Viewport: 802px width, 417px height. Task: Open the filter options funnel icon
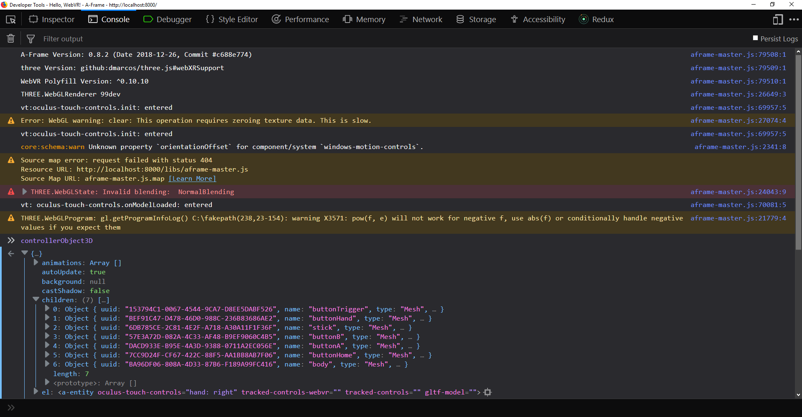click(x=30, y=38)
